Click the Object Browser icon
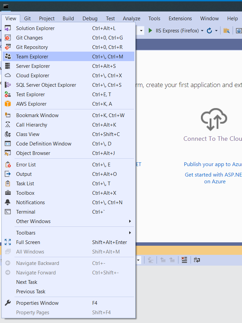This screenshot has height=323, width=242. (8, 153)
